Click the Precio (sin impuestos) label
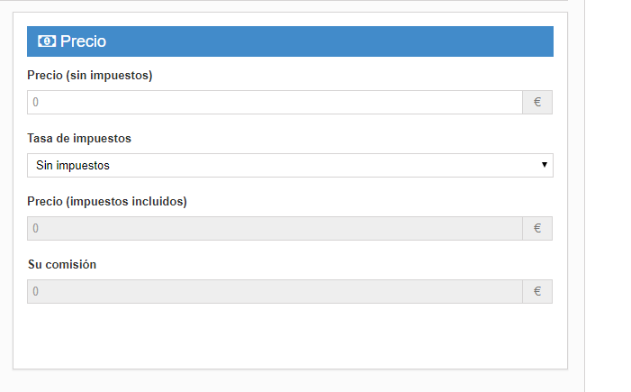Screen dimensions: 631x392 90,76
